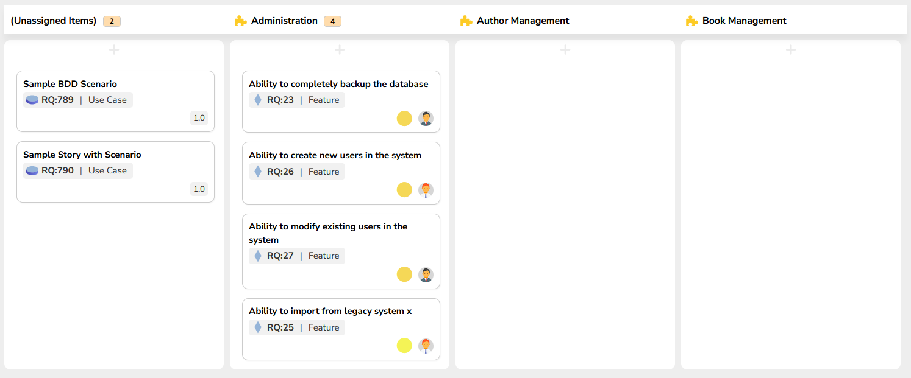
Task: Open the Sample Story with Scenario card
Action: pos(82,155)
